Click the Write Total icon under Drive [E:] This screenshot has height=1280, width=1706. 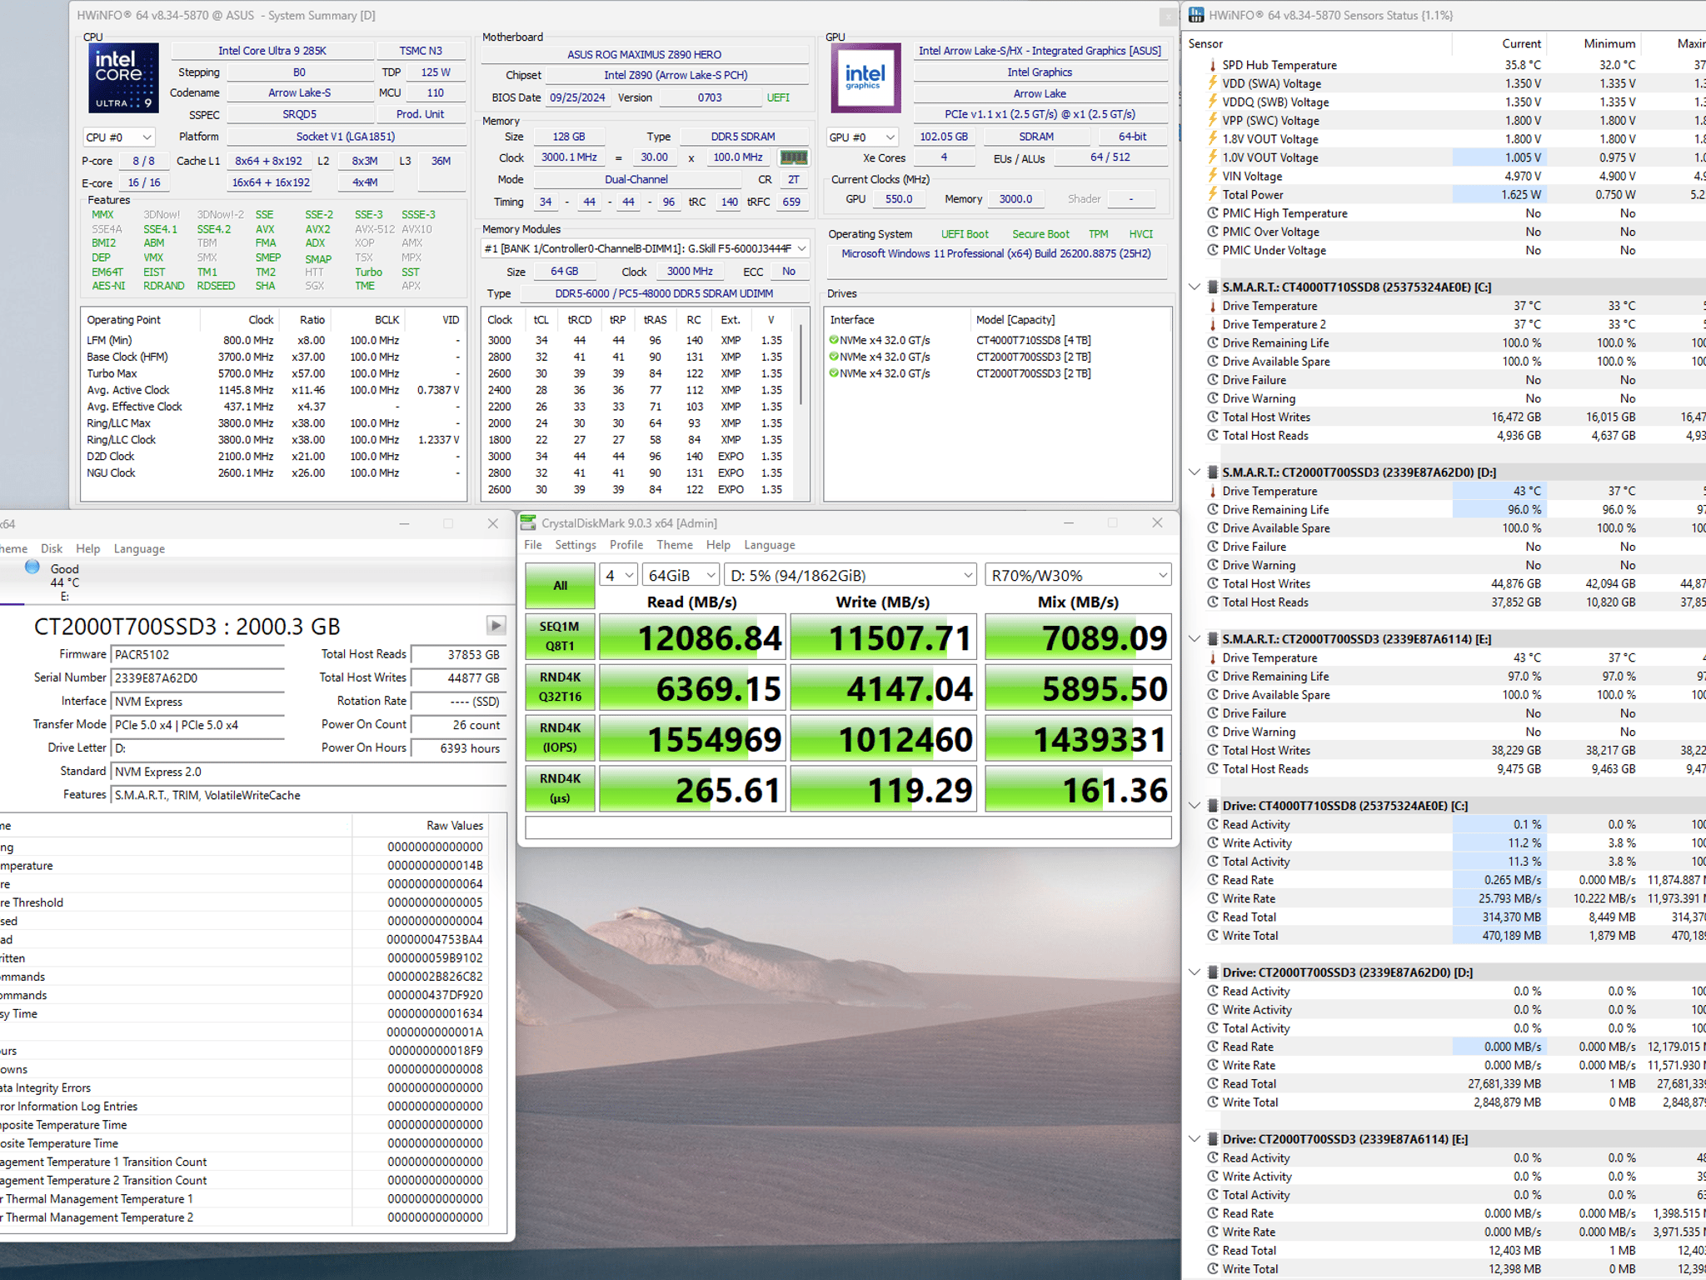click(1213, 1268)
